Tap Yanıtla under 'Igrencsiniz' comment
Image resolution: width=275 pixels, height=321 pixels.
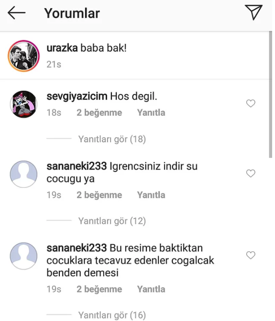[151, 195]
